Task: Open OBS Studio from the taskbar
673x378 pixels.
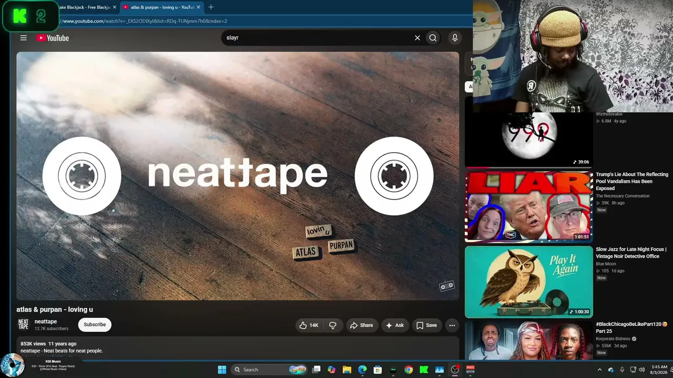Action: tap(455, 370)
